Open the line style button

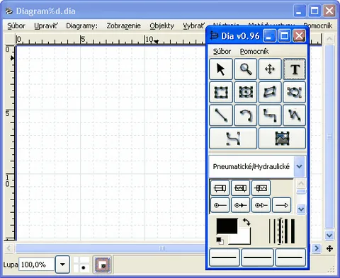pos(257,257)
